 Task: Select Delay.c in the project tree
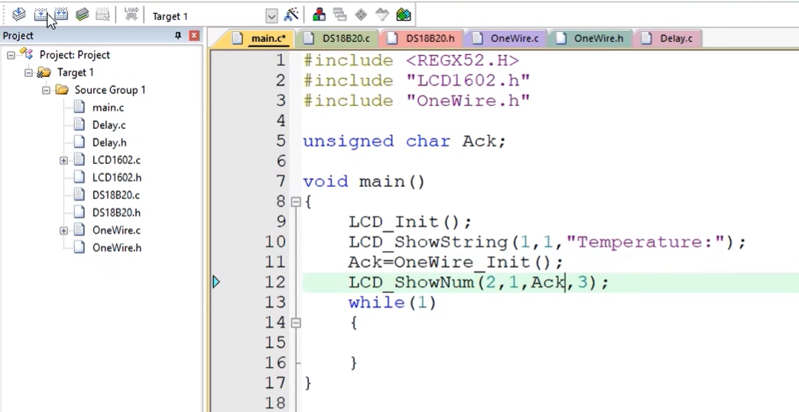[109, 125]
